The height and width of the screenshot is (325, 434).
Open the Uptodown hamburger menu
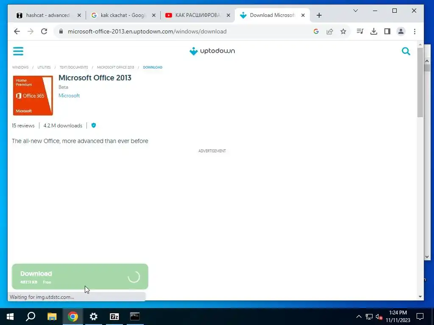(18, 51)
